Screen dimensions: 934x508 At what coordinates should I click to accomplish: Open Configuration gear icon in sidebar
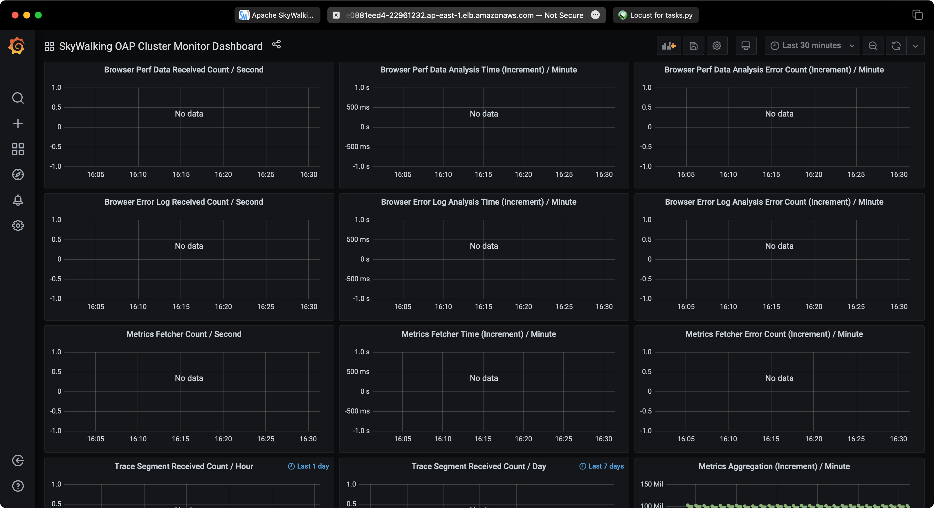coord(18,226)
